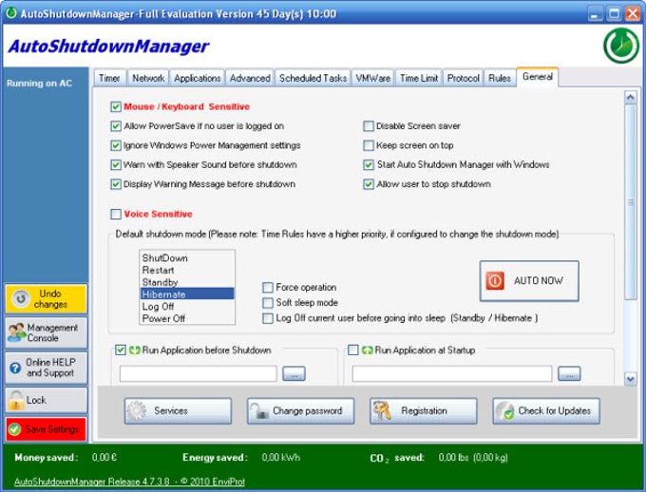Click the scrollbar up arrow
Viewport: 646px width, 492px height.
[x=631, y=98]
